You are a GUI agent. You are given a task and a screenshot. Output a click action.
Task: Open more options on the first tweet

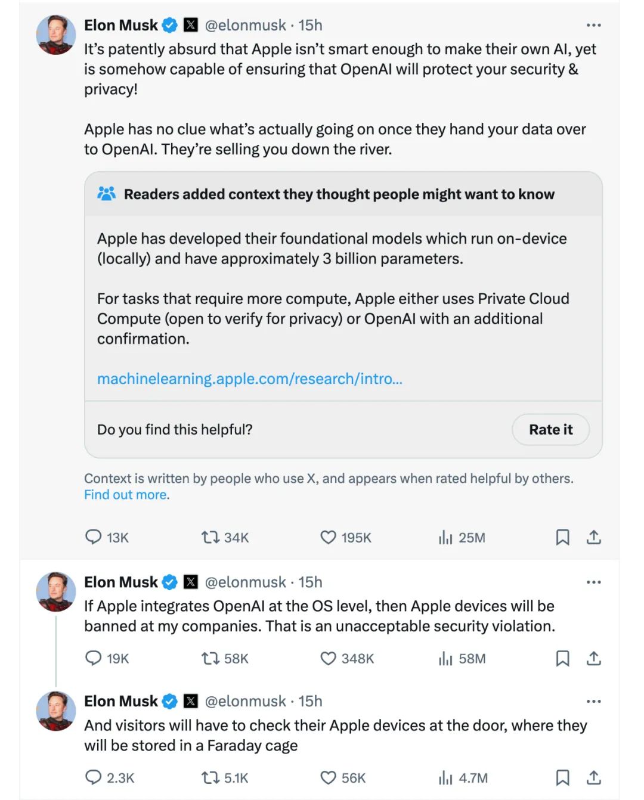(593, 25)
